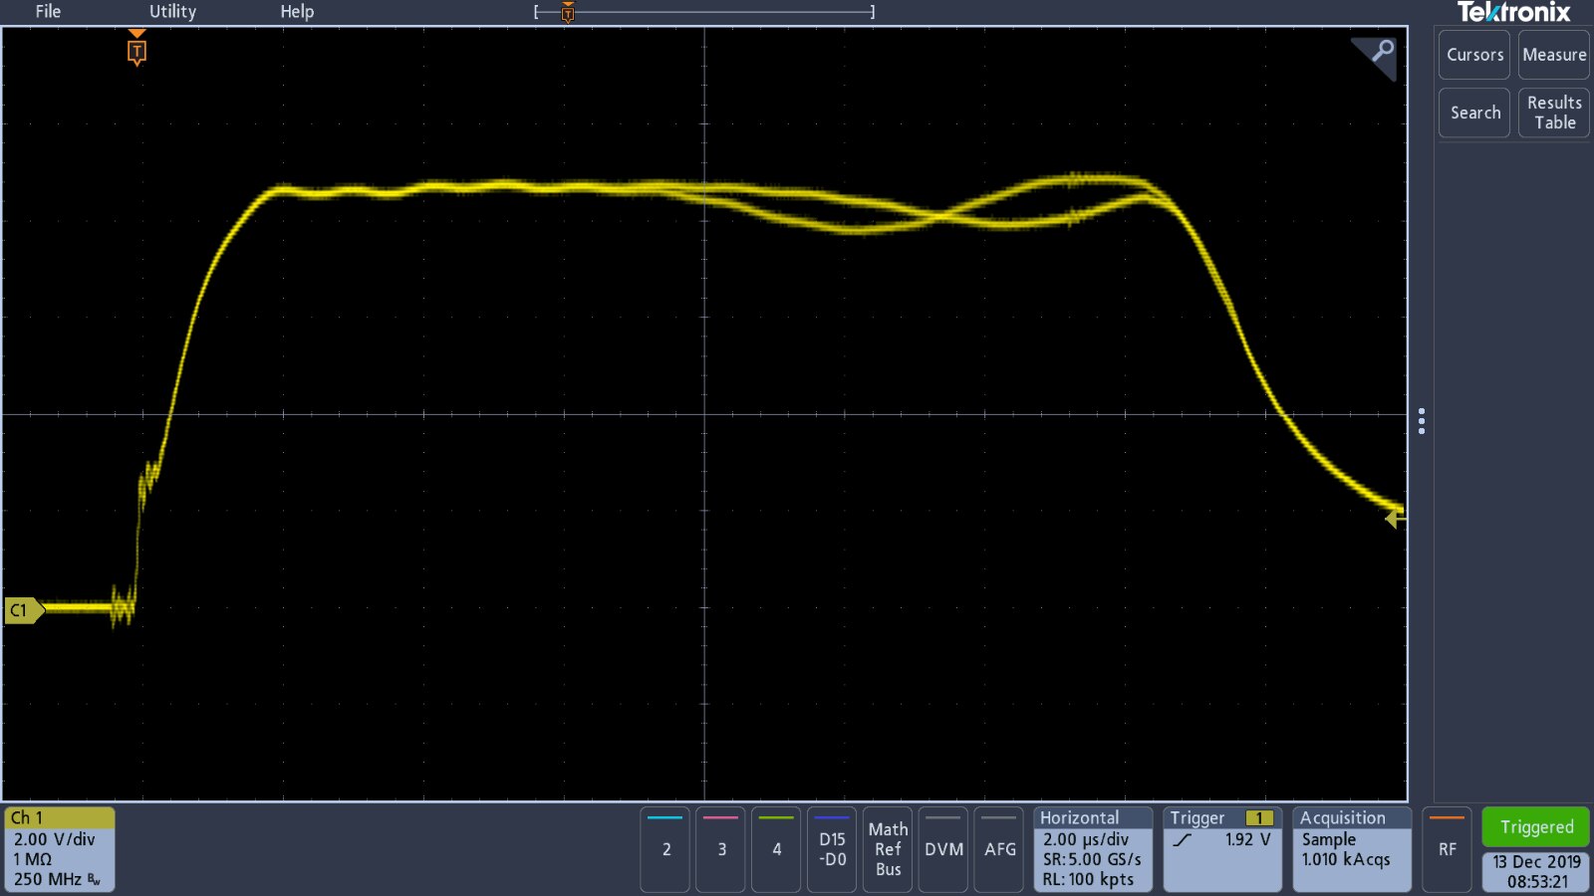Click the 1.92 V trigger level value
The image size is (1594, 896).
coord(1248,839)
